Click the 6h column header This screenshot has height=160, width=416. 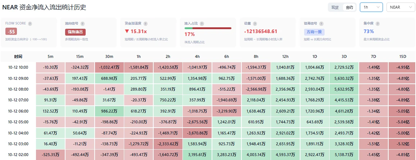pos(227,56)
